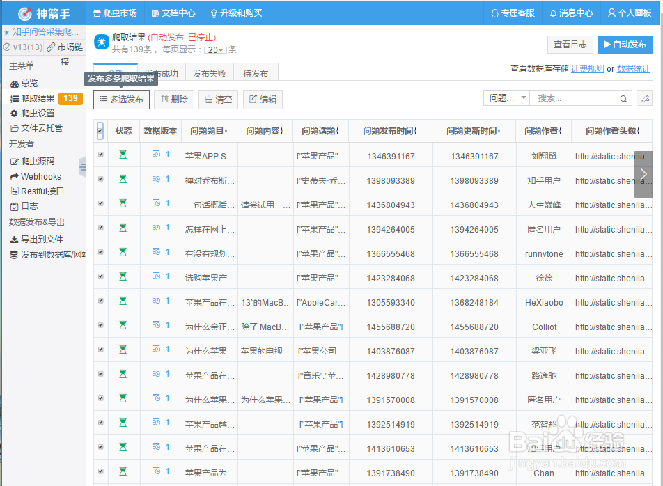
Task: Select the 文件云托管 folder icon
Action: [15, 128]
